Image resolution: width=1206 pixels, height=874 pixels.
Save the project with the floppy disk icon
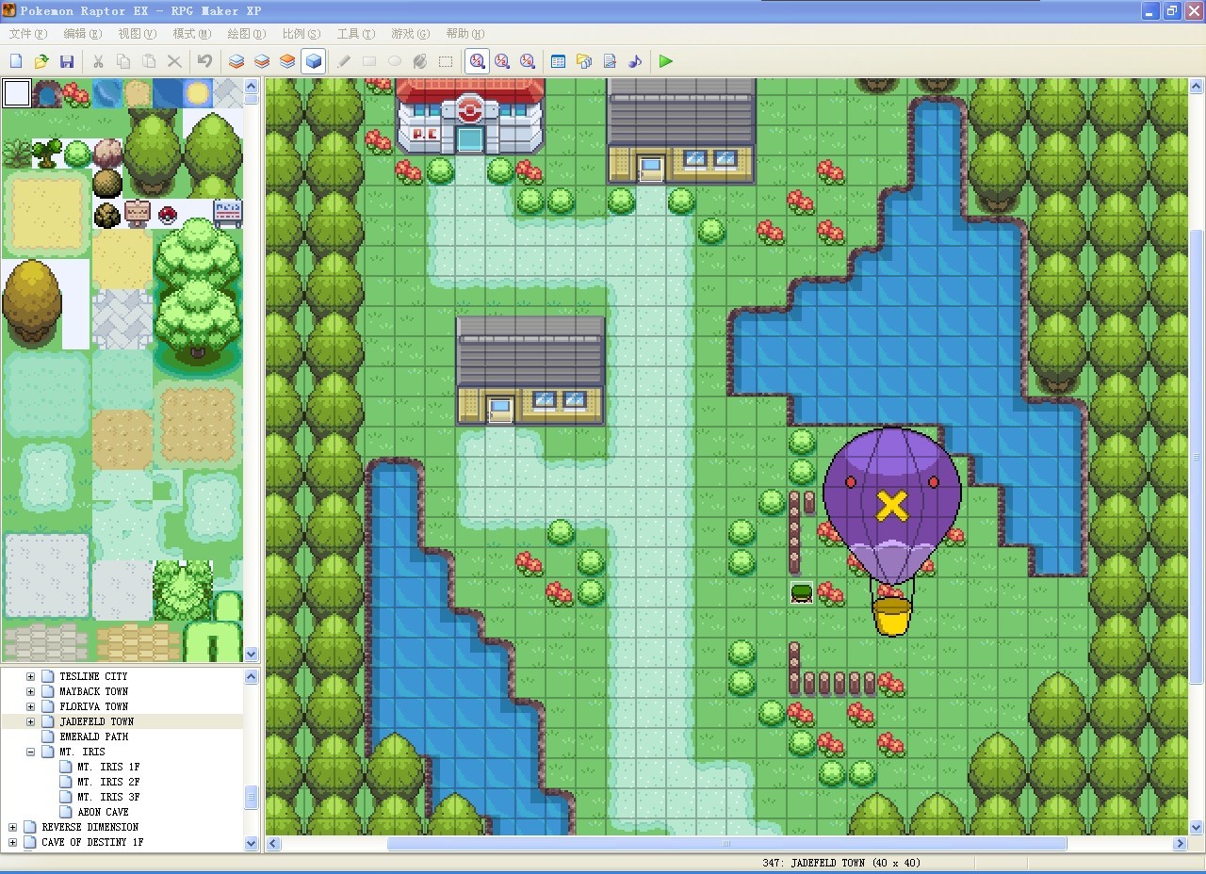(67, 61)
